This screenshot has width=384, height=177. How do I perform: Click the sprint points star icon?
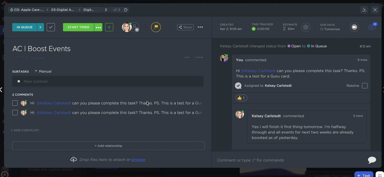(x=306, y=27)
